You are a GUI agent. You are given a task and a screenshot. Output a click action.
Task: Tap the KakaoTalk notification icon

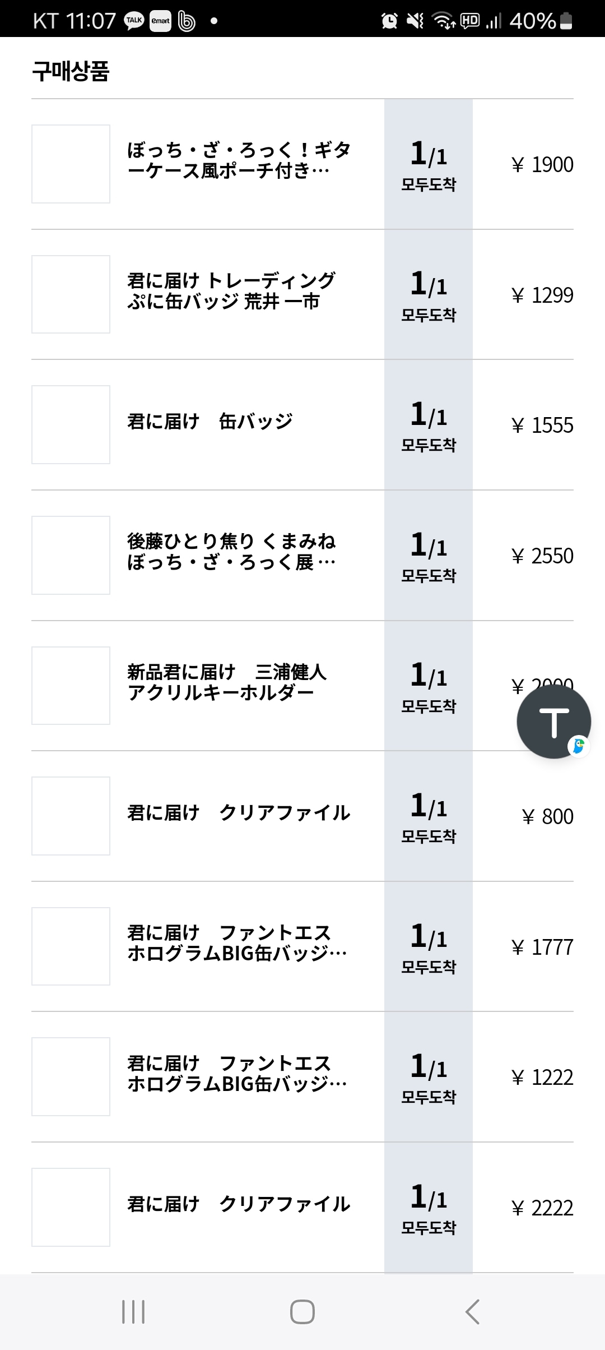(134, 21)
